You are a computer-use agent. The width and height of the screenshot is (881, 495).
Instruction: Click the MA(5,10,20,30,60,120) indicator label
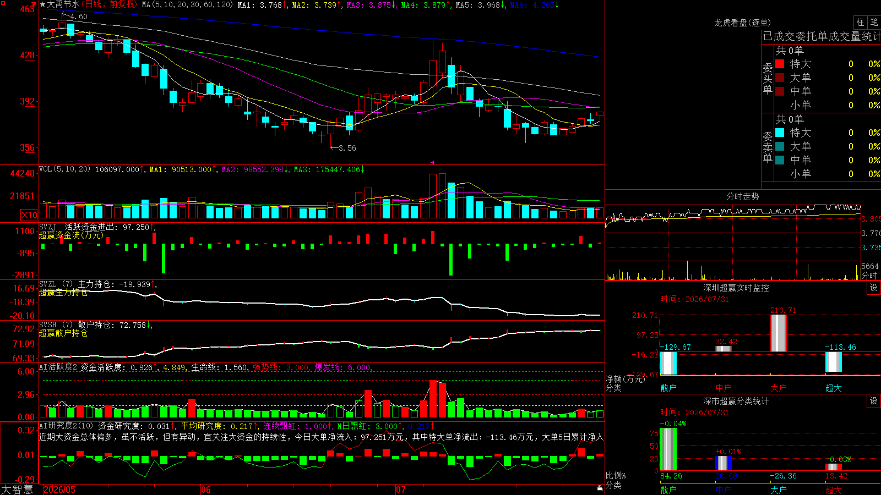point(187,4)
